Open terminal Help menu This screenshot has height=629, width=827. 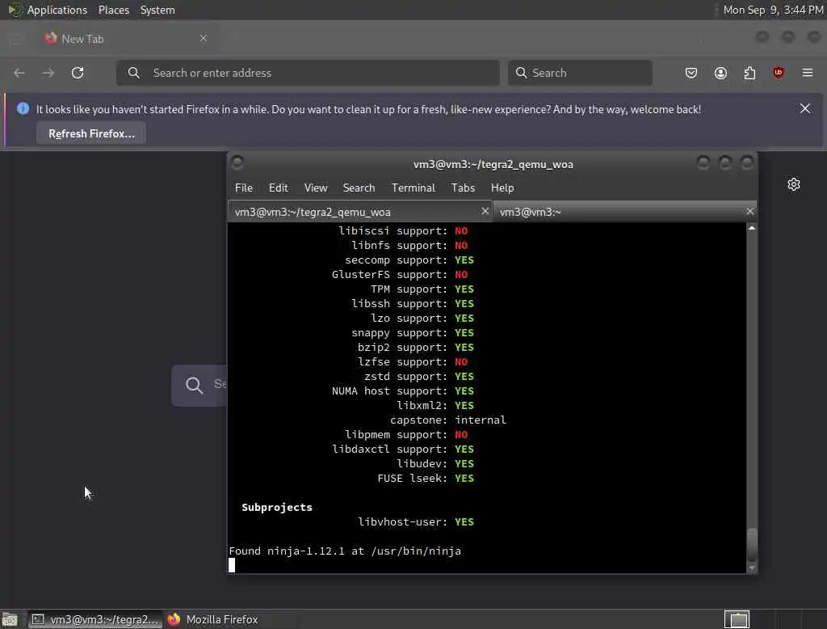(502, 188)
